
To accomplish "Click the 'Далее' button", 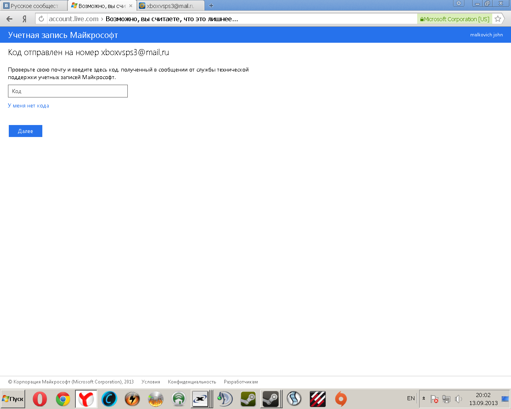I will [x=26, y=131].
